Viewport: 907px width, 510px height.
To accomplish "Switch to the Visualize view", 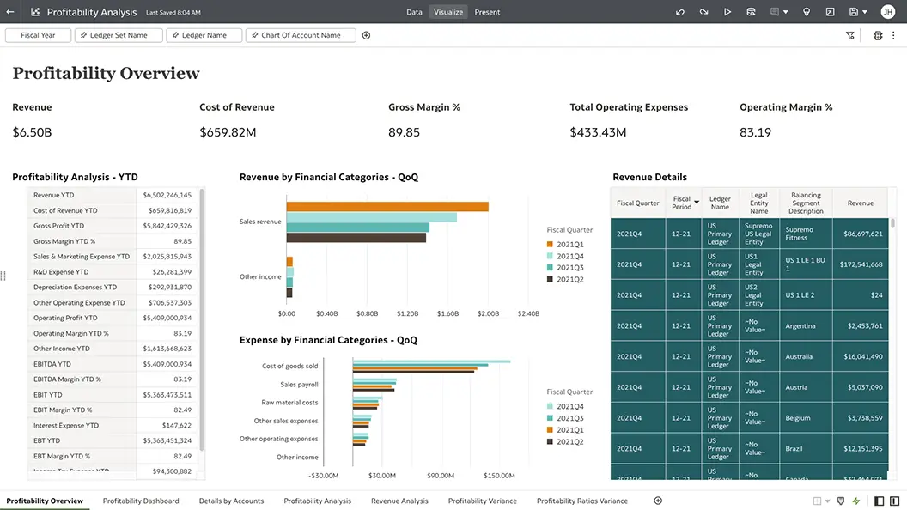I will click(447, 11).
